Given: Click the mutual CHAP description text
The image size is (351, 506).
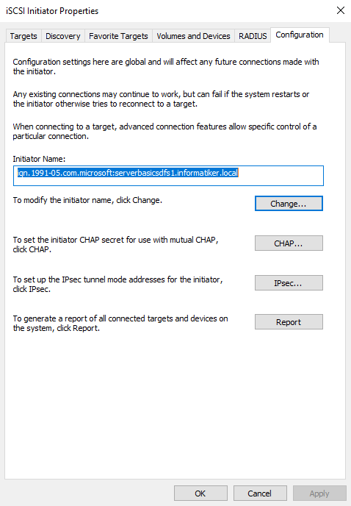Looking at the screenshot, I should (116, 245).
